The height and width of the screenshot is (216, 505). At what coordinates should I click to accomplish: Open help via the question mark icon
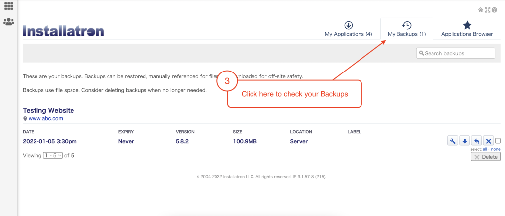(x=494, y=10)
